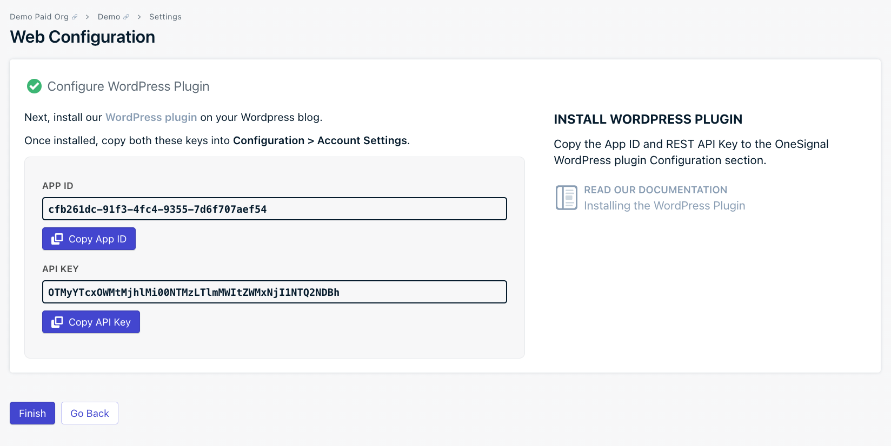891x446 pixels.
Task: Open the Demo Paid Org breadcrumb
Action: (x=39, y=17)
